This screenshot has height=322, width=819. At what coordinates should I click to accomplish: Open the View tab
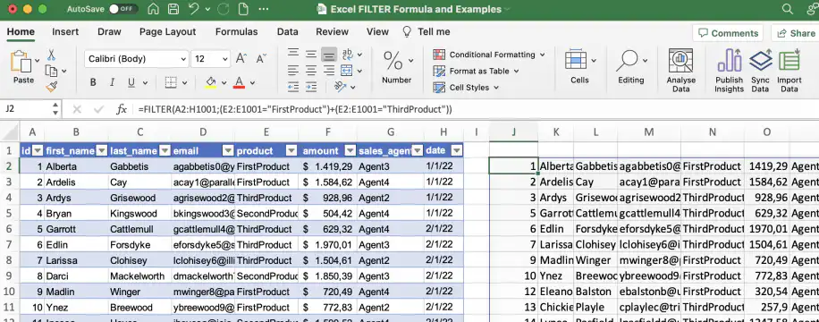377,32
